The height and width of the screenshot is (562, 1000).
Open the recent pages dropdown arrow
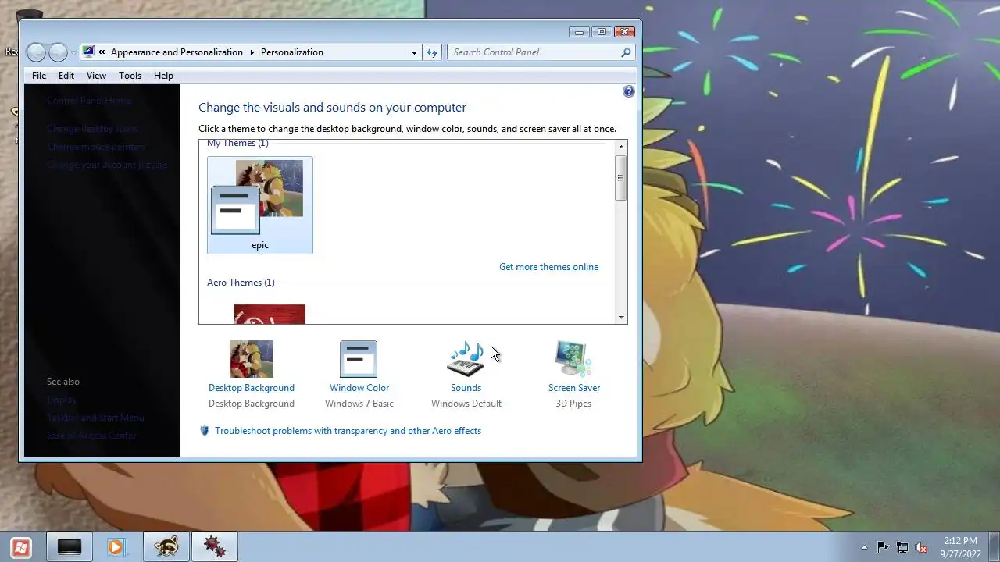coord(74,53)
